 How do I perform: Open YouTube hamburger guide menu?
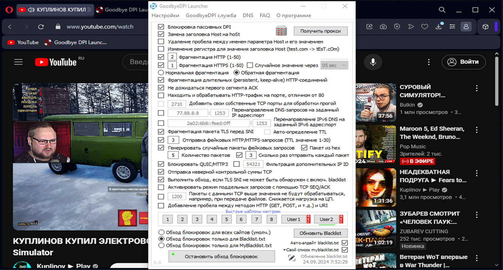[x=18, y=62]
